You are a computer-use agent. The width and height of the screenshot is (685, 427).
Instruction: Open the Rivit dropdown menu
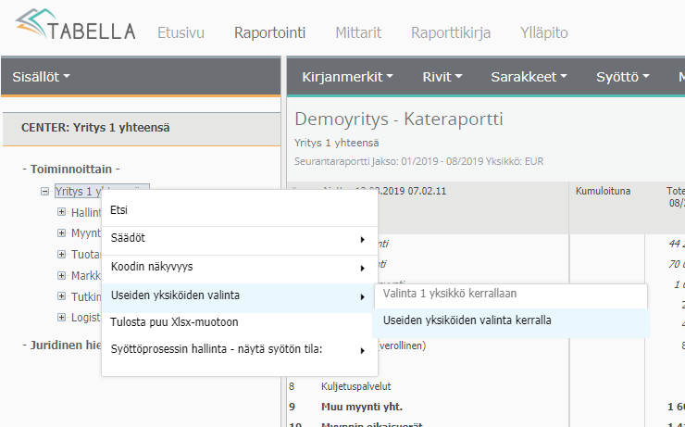pyautogui.click(x=442, y=77)
